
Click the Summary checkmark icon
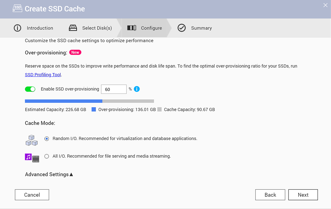tap(182, 28)
